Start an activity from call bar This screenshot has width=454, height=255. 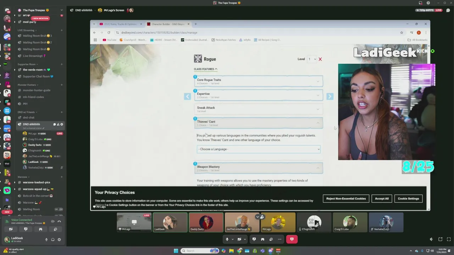click(x=262, y=239)
